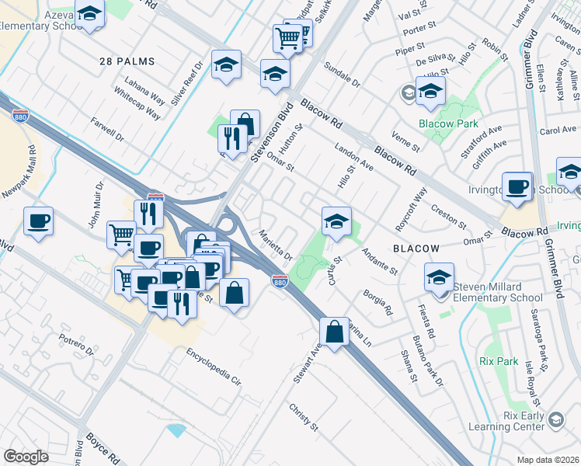Click the Google logo
This screenshot has height=466, width=581.
pyautogui.click(x=26, y=457)
